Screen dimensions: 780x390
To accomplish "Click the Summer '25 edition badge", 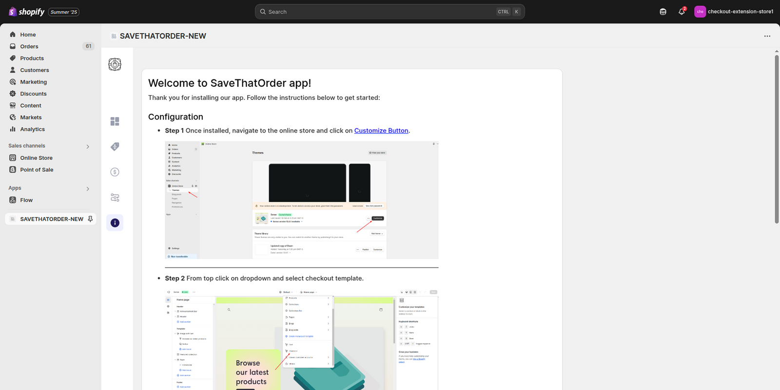I will [64, 12].
